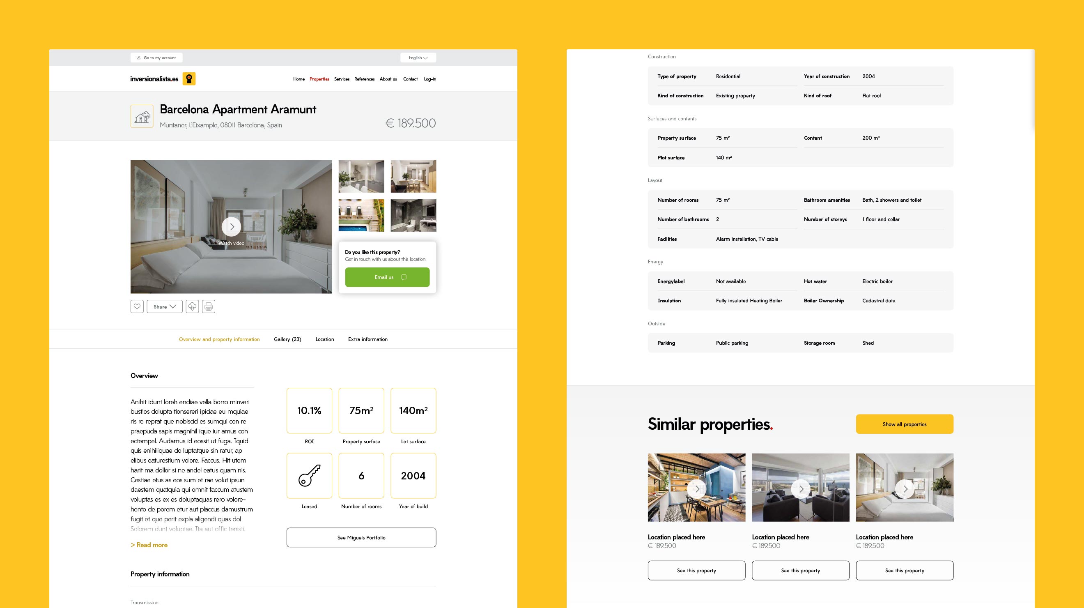Viewport: 1084px width, 608px height.
Task: Open the Share dropdown
Action: tap(165, 306)
